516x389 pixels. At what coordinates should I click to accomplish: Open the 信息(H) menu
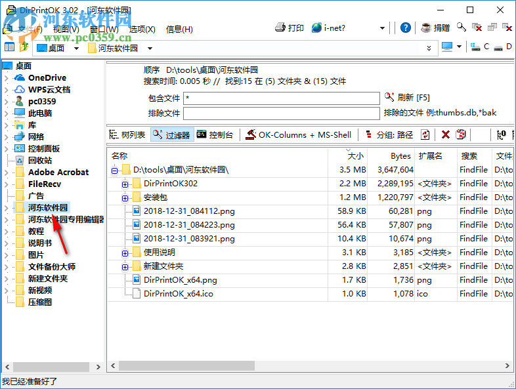tap(179, 30)
